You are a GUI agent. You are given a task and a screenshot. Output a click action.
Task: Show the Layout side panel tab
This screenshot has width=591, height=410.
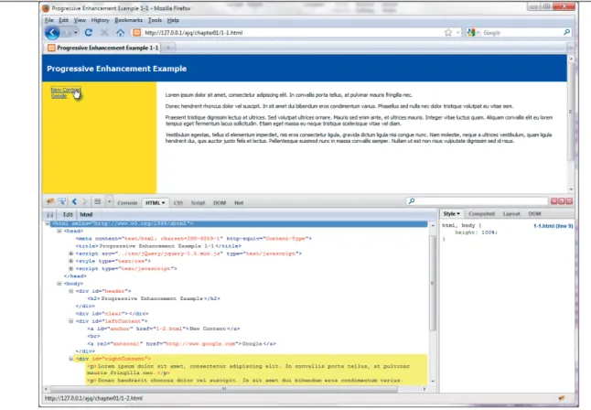pyautogui.click(x=511, y=214)
